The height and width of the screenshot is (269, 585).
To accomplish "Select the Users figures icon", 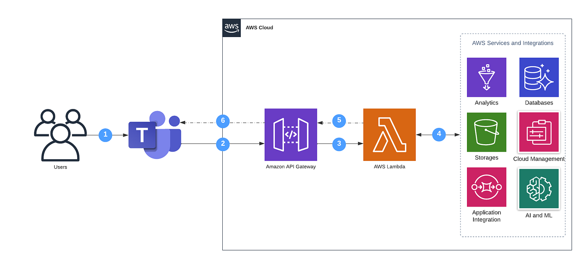I will pos(60,136).
